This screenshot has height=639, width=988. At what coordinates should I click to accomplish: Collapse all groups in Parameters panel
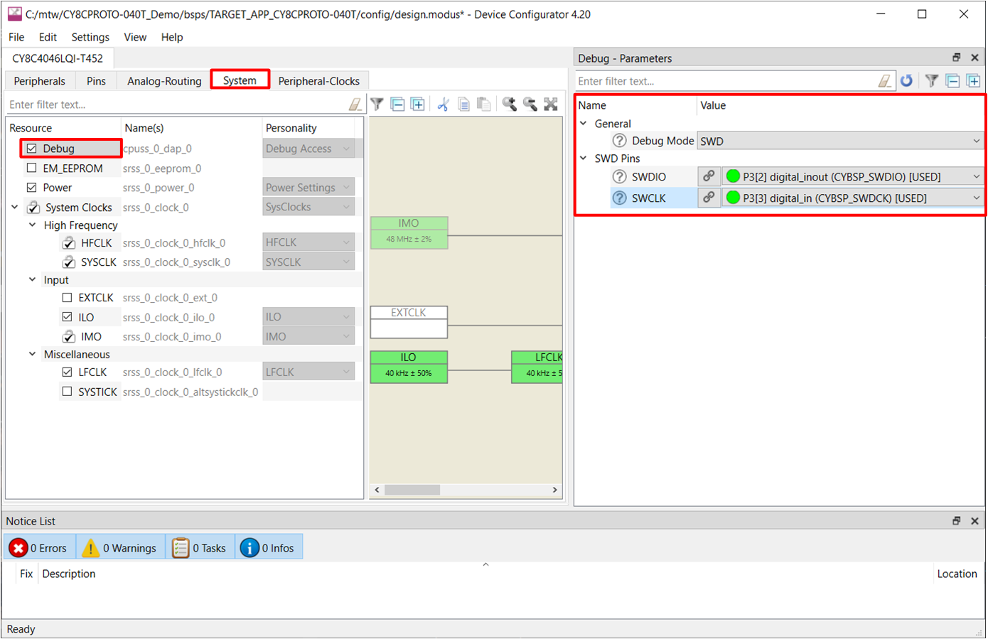click(x=953, y=81)
